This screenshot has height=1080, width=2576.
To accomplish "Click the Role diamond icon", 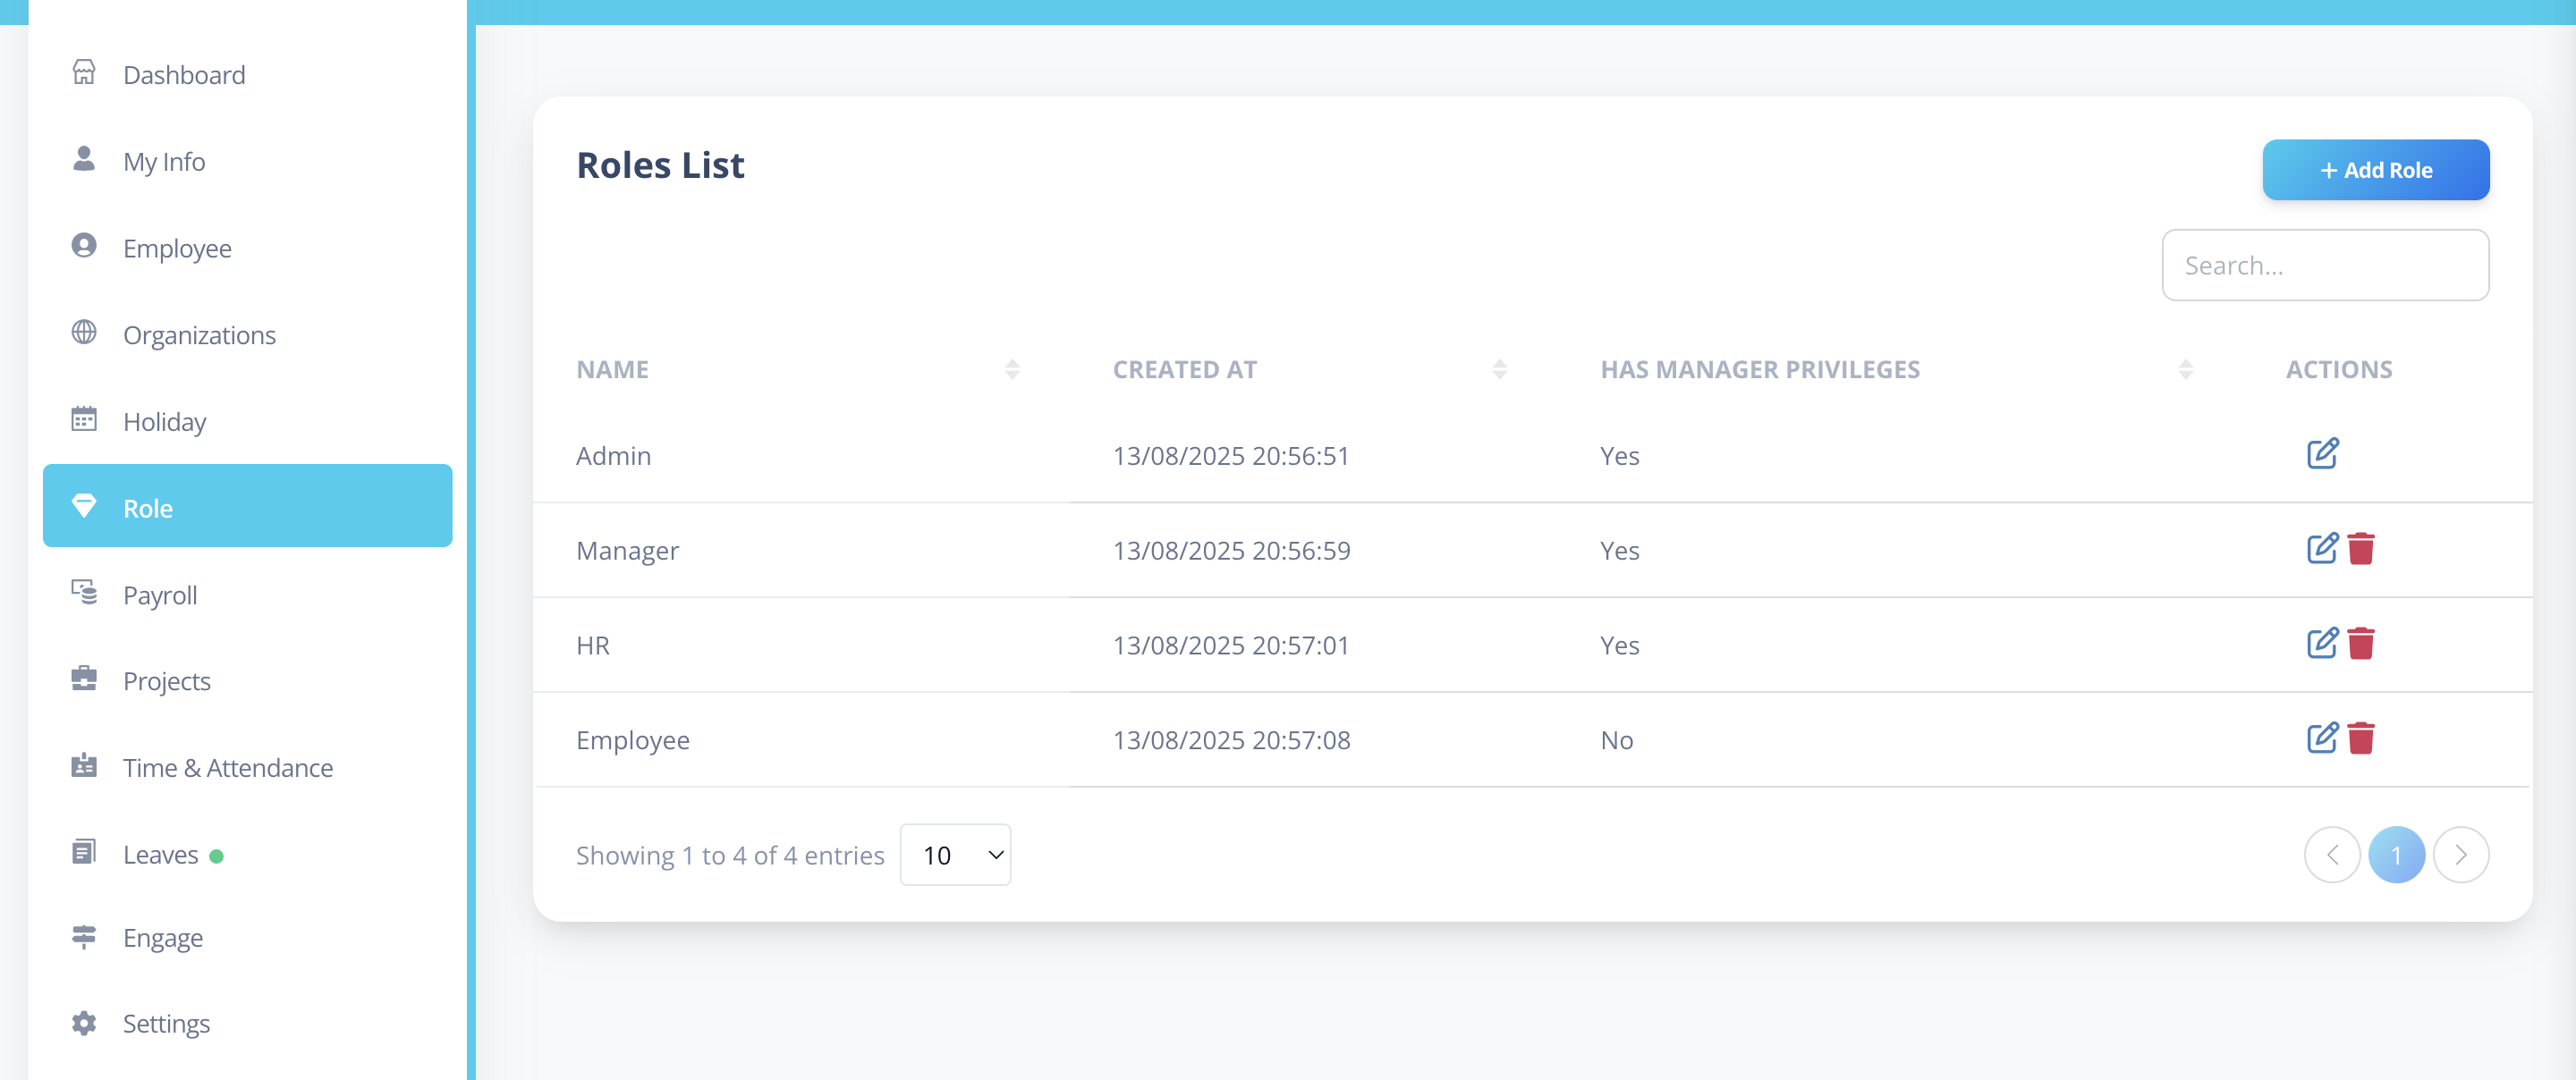I will [x=84, y=506].
